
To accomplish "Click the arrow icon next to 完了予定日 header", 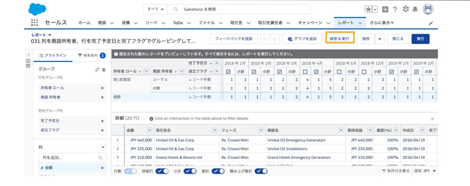I will pos(211,63).
